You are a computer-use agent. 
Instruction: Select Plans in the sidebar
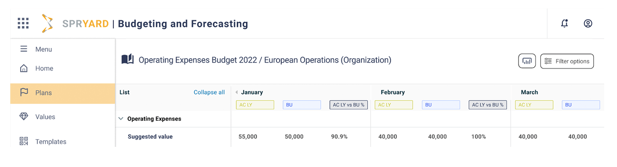63,93
